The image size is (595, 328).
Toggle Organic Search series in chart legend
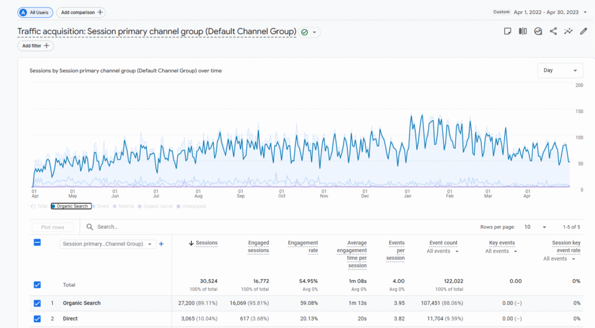pos(71,206)
